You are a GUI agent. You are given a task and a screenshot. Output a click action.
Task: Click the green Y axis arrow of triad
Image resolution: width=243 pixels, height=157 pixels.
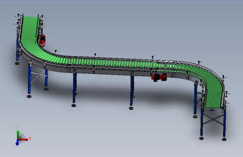[18, 135]
